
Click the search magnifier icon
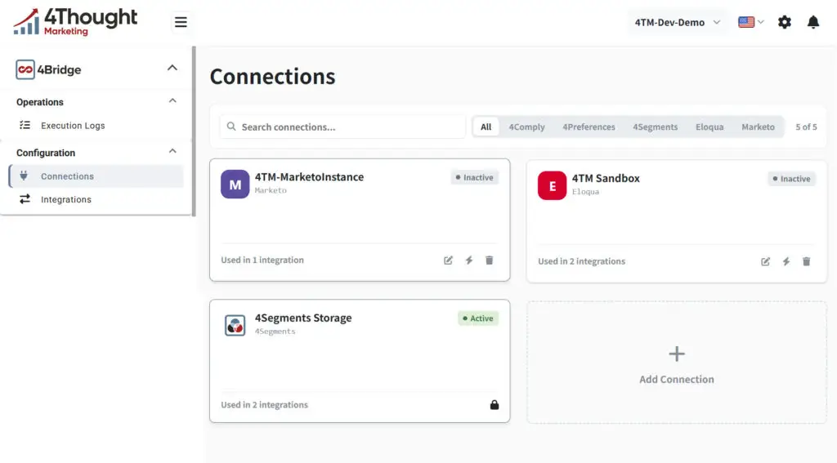(x=231, y=127)
